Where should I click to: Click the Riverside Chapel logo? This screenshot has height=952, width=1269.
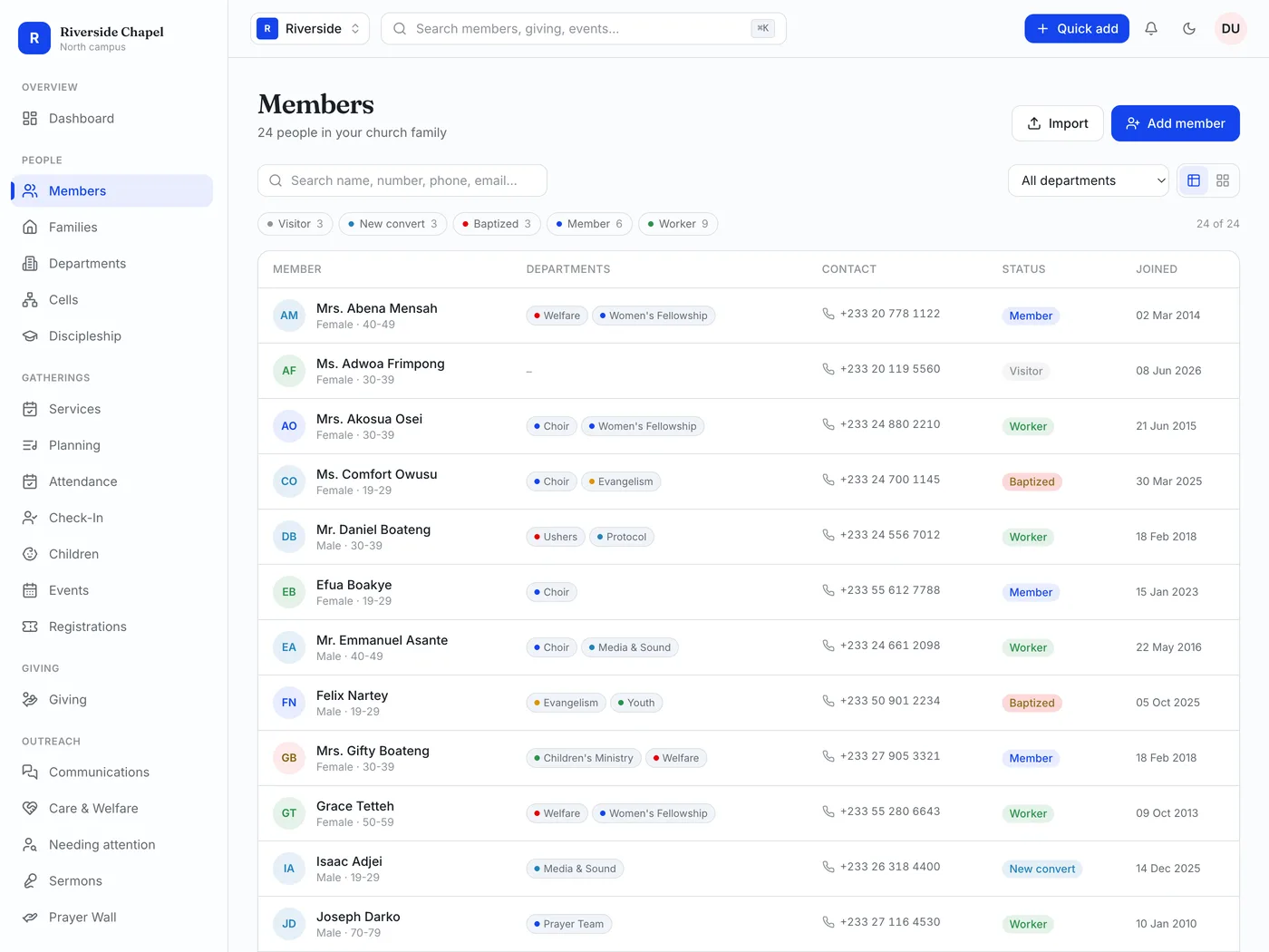pos(34,38)
